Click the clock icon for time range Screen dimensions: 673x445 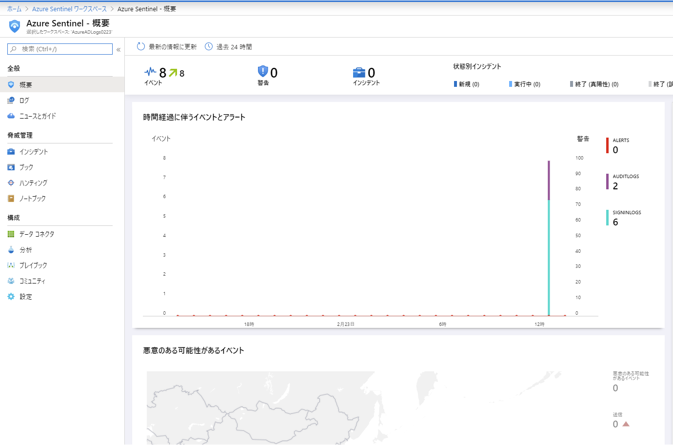click(x=209, y=46)
